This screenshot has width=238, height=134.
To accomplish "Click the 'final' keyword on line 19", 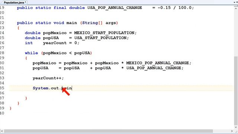I will (60, 7).
